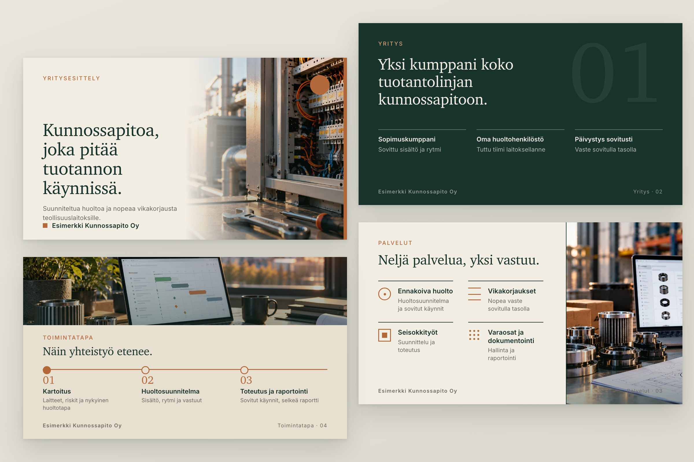Click the heading 'Näin yhteistyö etenee.'
Image resolution: width=694 pixels, height=462 pixels.
pos(97,351)
